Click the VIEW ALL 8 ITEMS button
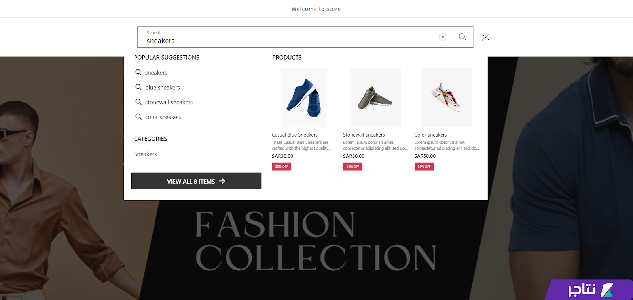The image size is (633, 300). click(196, 181)
